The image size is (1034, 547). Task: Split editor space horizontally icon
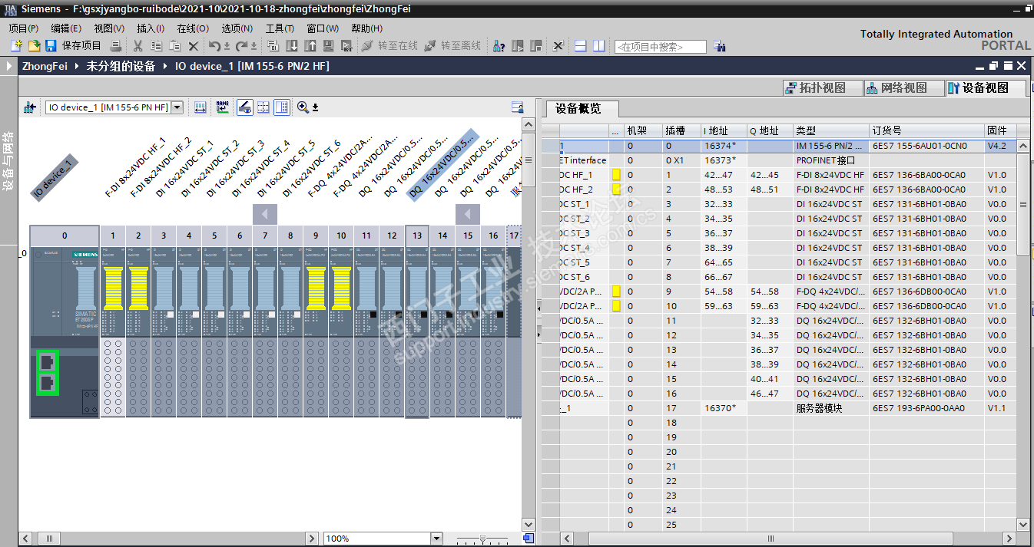pos(581,46)
